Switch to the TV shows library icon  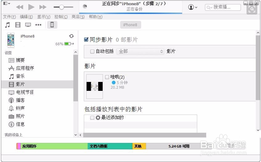point(28,25)
